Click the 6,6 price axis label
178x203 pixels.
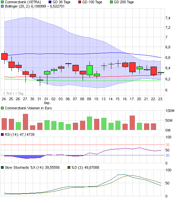(x=168, y=57)
